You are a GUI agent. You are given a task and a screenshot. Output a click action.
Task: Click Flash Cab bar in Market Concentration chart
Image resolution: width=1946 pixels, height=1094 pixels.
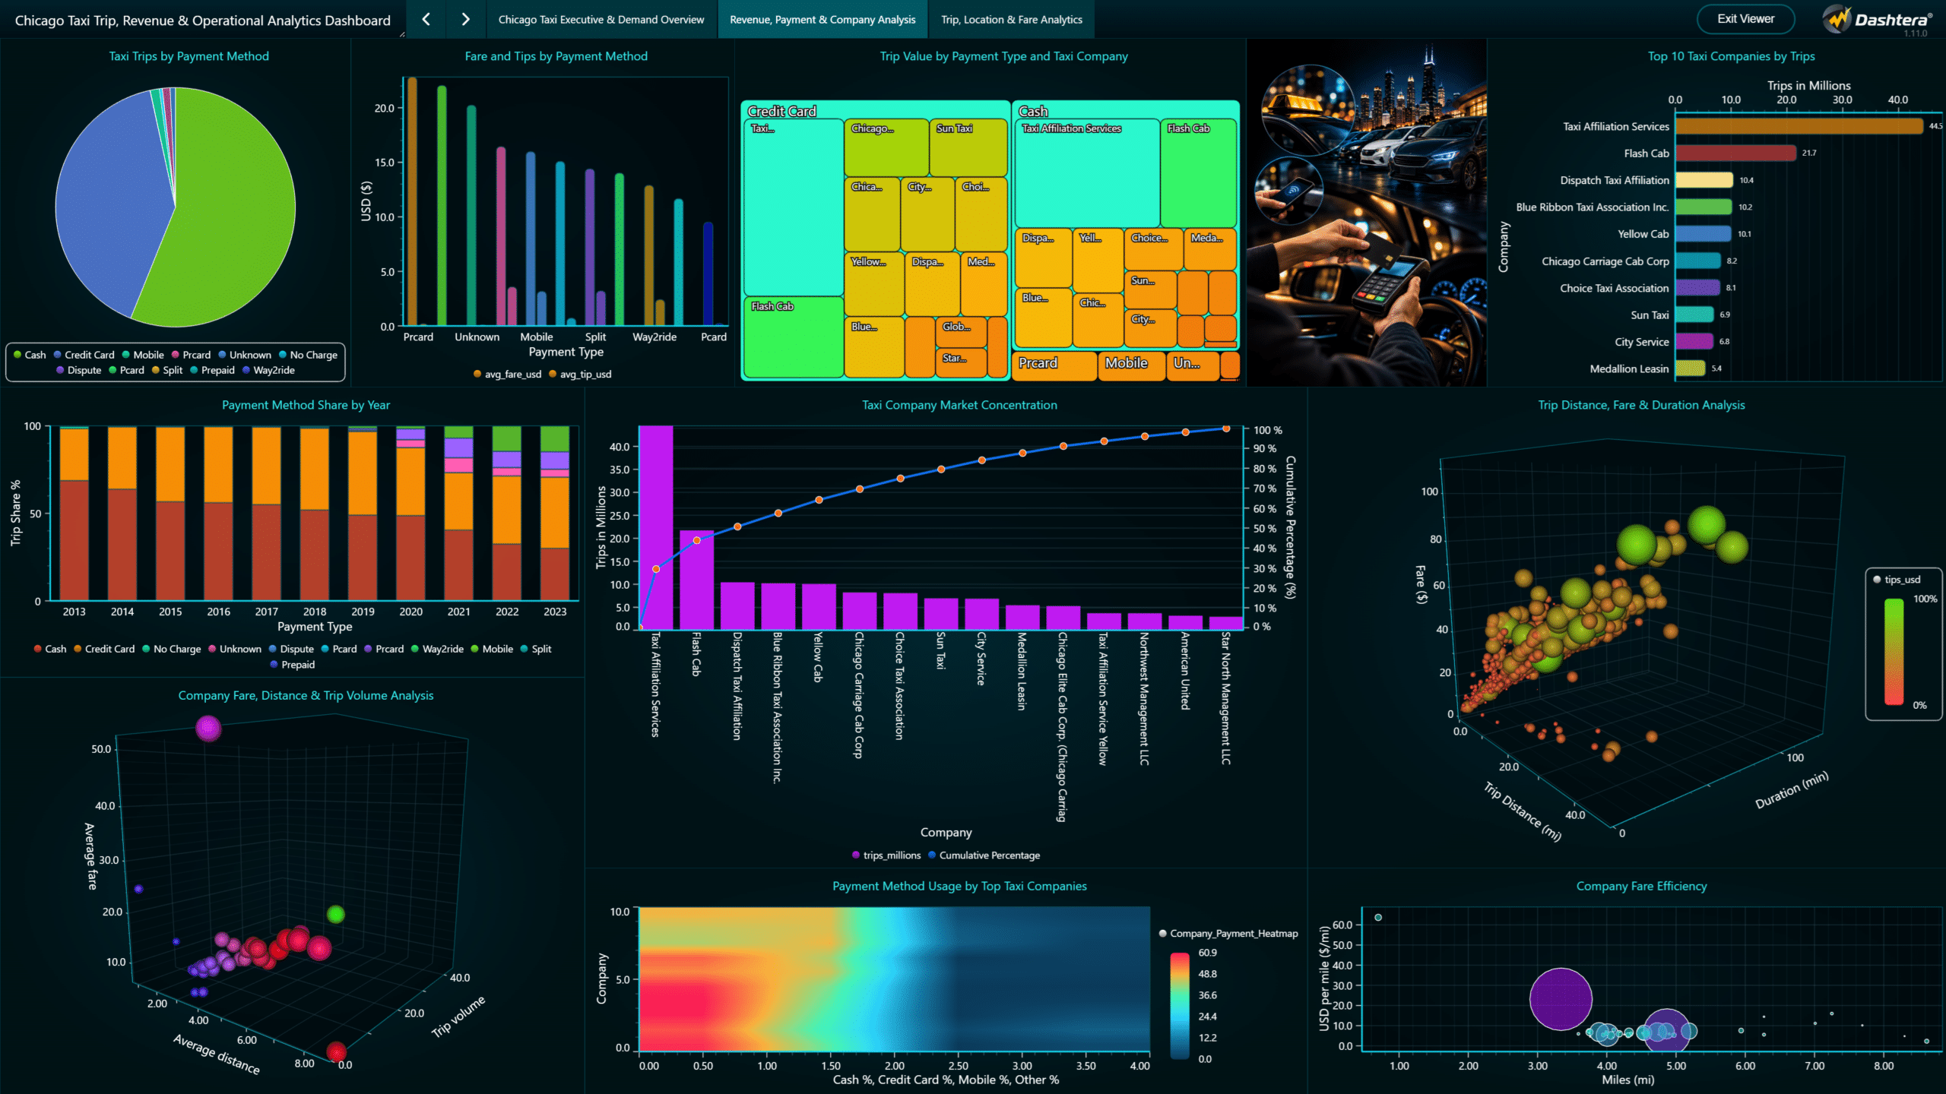696,580
